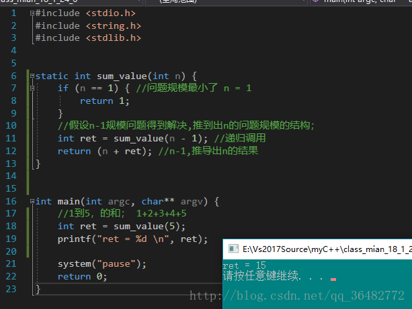Click line number 23 in the gutter

11,289
